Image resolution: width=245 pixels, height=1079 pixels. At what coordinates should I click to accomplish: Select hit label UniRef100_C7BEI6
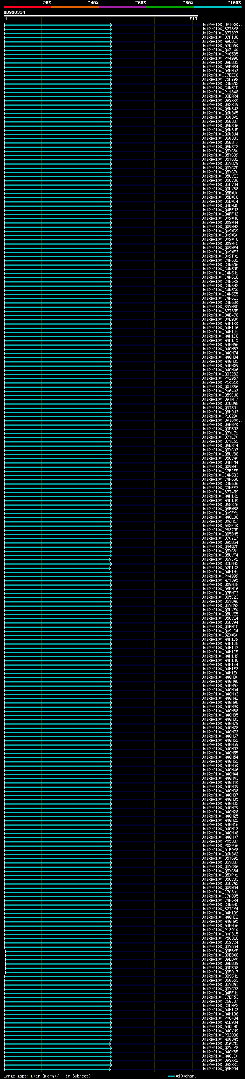[x=220, y=75]
